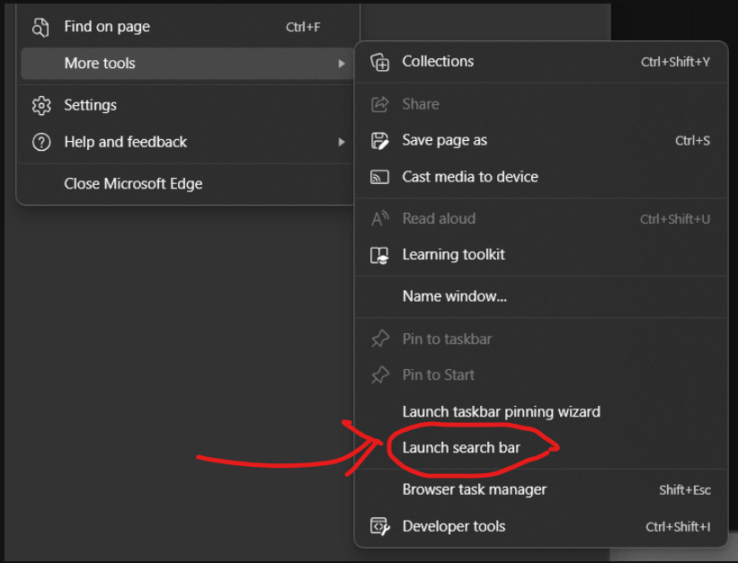Image resolution: width=738 pixels, height=563 pixels.
Task: Open Collections from the submenu
Action: coord(541,62)
